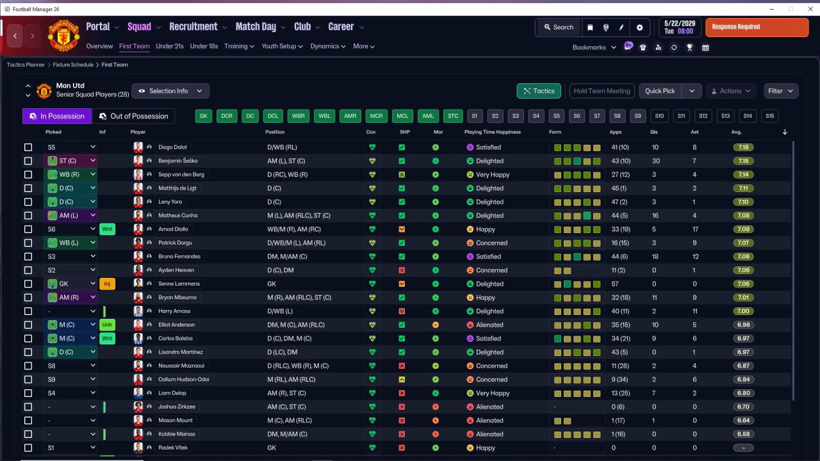Open the calendar schedule icon
Screen dimensions: 820x461
(705, 47)
